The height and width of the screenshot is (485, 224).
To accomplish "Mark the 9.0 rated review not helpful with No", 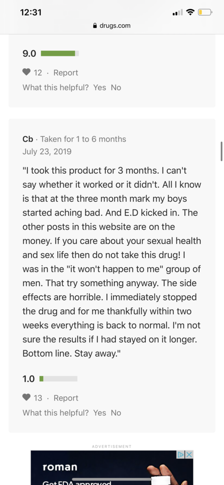I will [x=116, y=87].
